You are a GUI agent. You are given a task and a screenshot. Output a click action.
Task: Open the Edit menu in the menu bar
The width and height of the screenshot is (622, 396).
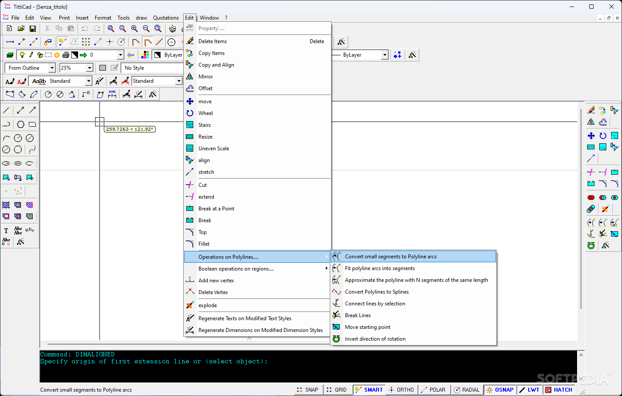(29, 18)
